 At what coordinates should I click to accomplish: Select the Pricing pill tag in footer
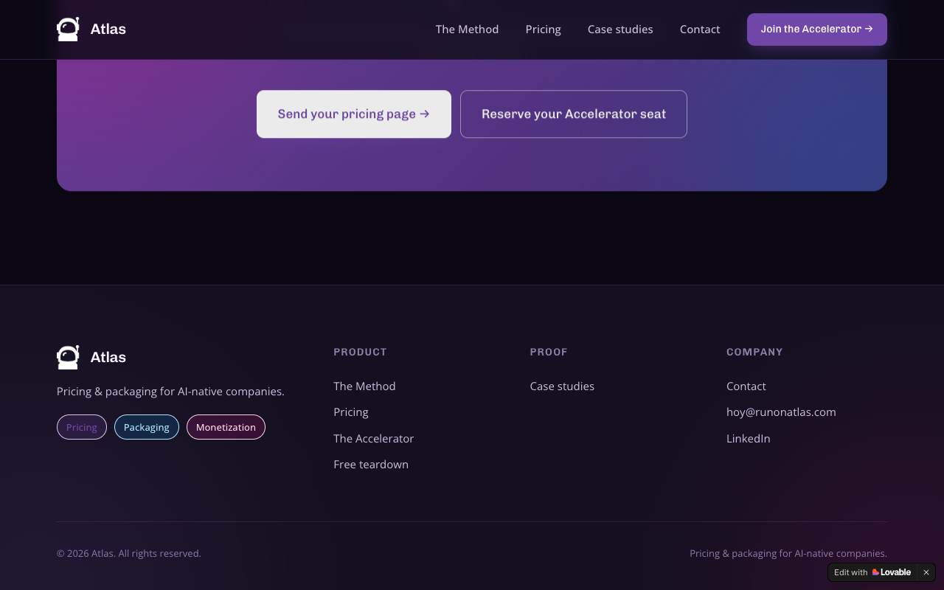82,427
